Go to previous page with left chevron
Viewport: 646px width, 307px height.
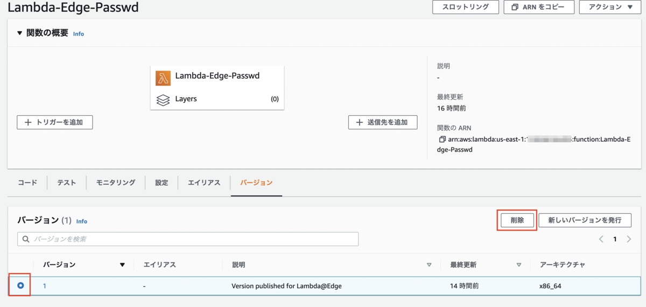601,239
